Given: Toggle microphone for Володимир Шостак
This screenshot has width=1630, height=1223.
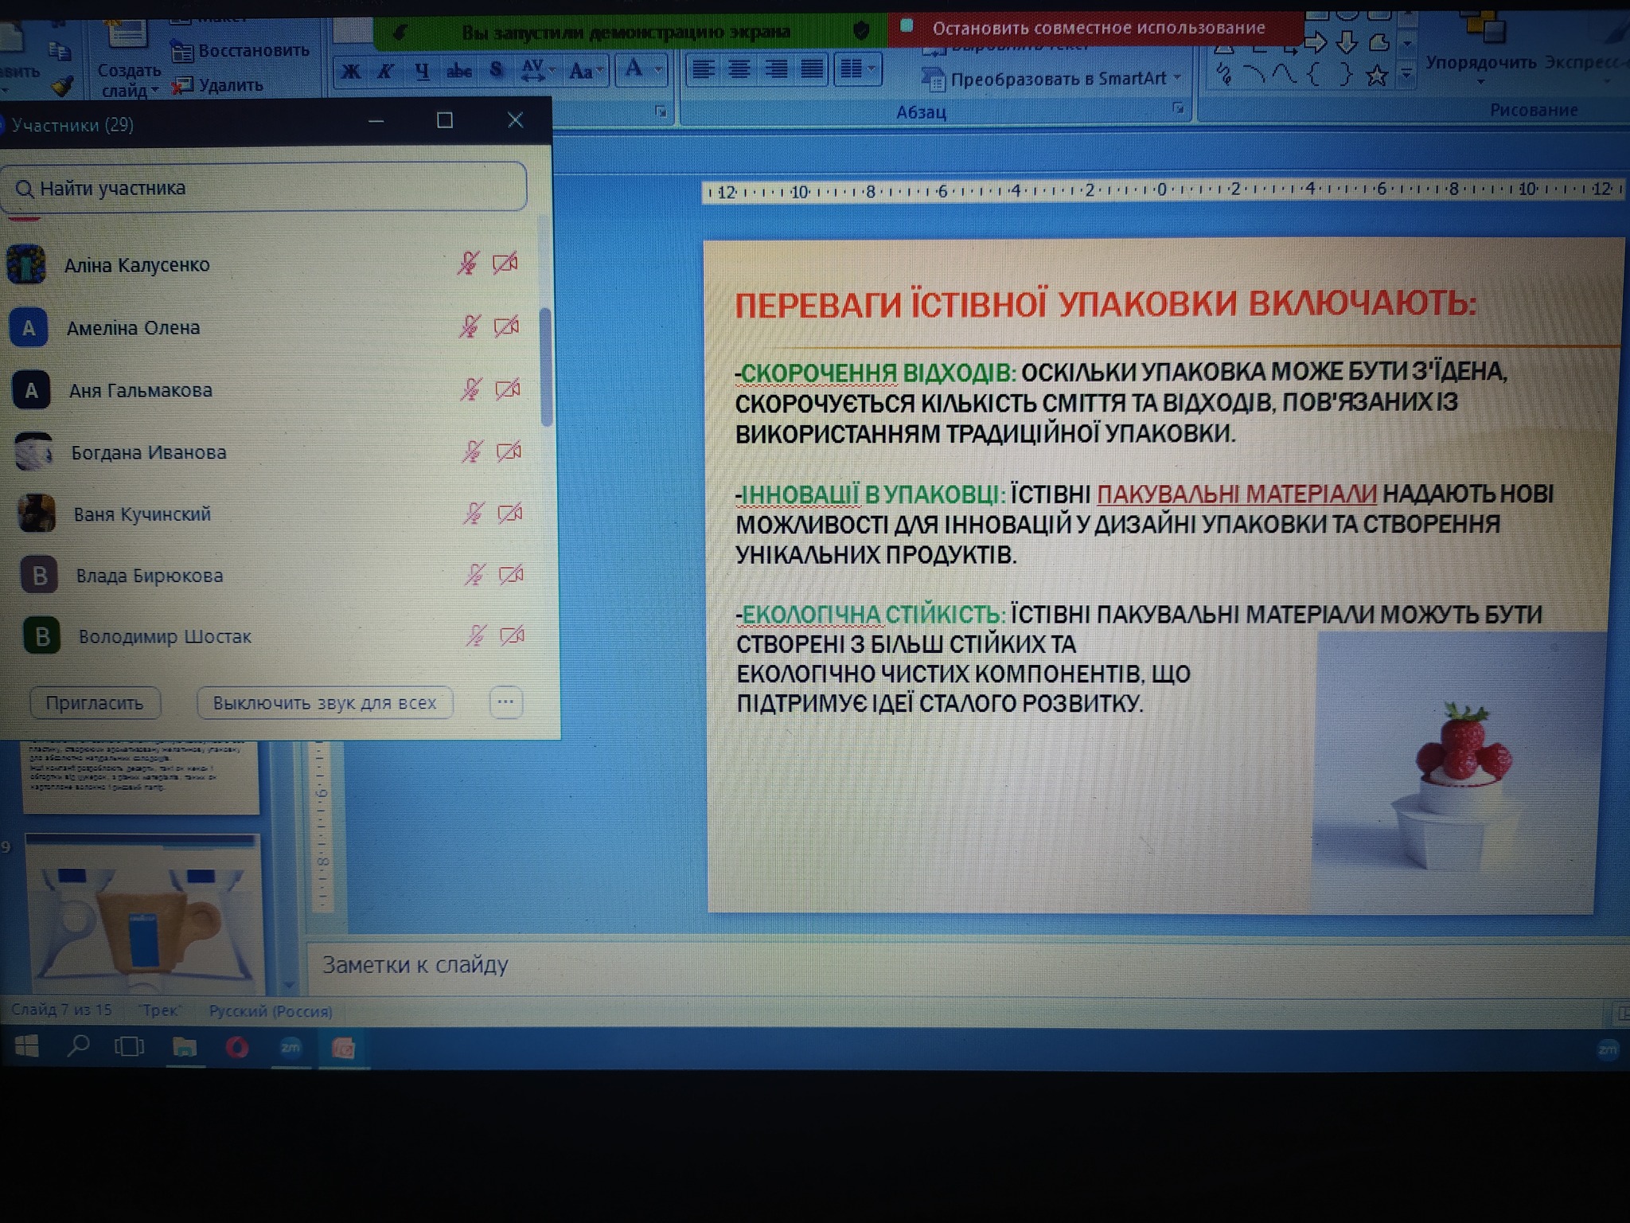Looking at the screenshot, I should [x=476, y=635].
